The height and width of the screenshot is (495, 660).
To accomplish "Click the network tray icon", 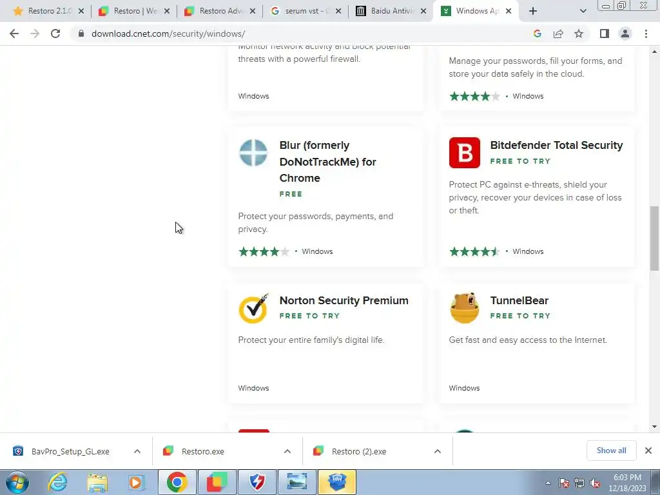I will click(579, 483).
